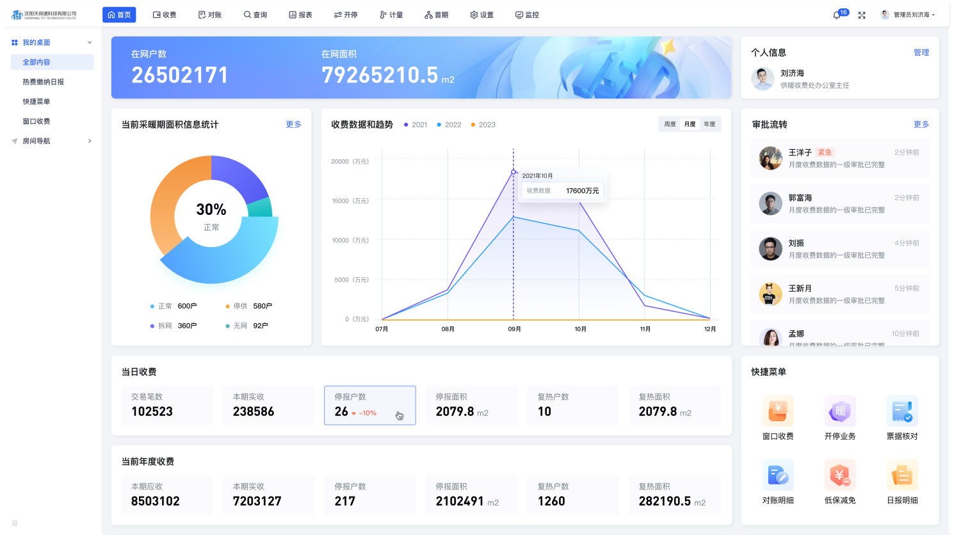Open the 票据核对 shortcut icon
This screenshot has width=954, height=535.
902,411
